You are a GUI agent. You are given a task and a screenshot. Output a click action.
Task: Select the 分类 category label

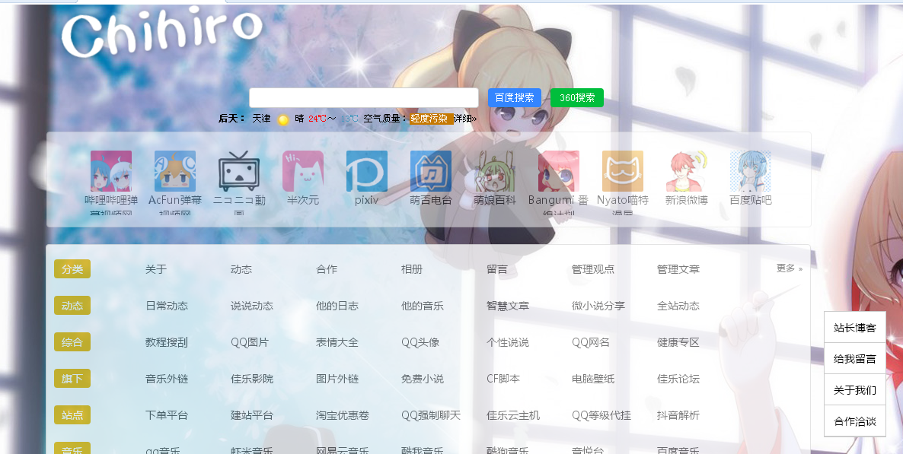[x=72, y=268]
